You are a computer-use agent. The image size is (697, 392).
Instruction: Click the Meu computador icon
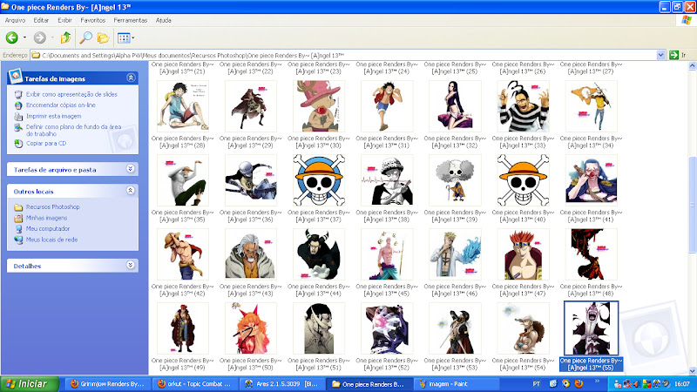(18, 229)
